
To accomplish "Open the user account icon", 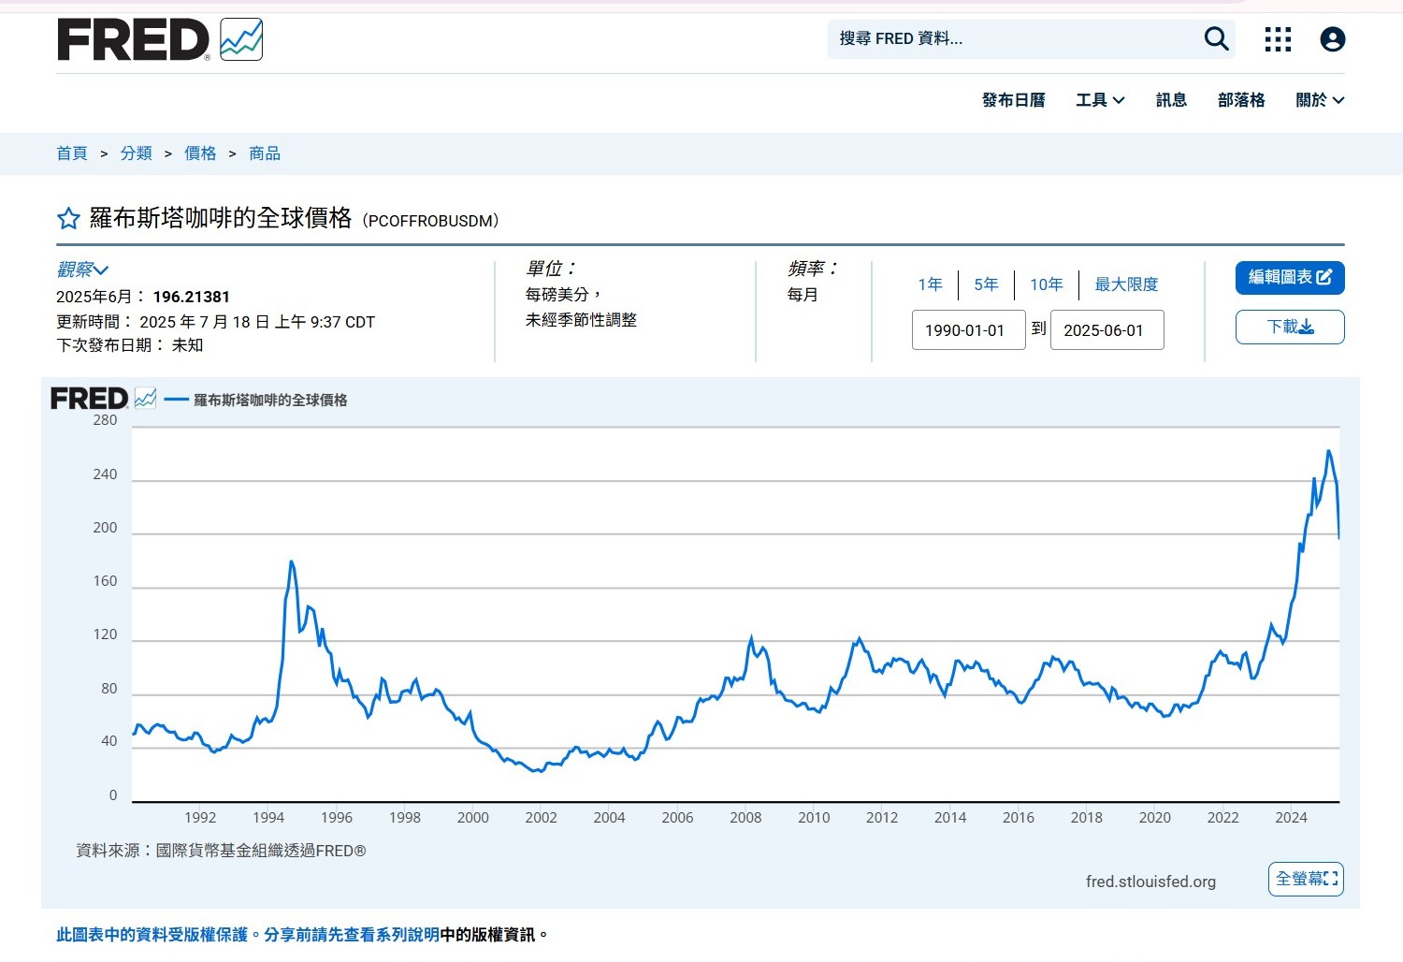I will tap(1332, 39).
